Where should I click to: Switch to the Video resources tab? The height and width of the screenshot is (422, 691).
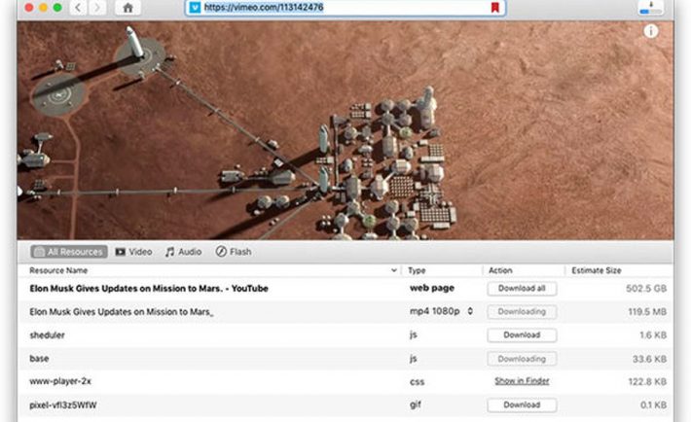[133, 252]
